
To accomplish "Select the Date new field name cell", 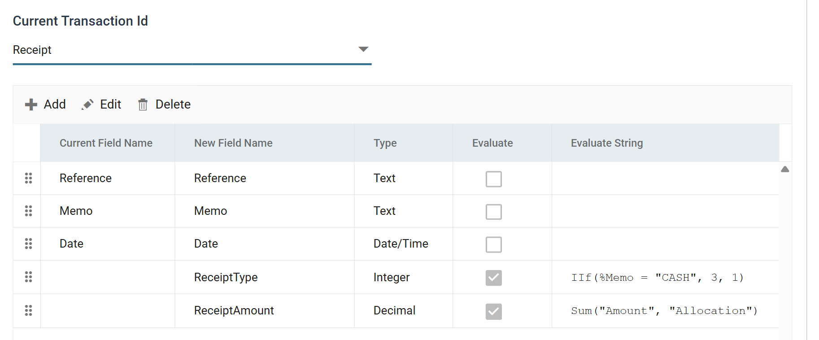I will 265,244.
